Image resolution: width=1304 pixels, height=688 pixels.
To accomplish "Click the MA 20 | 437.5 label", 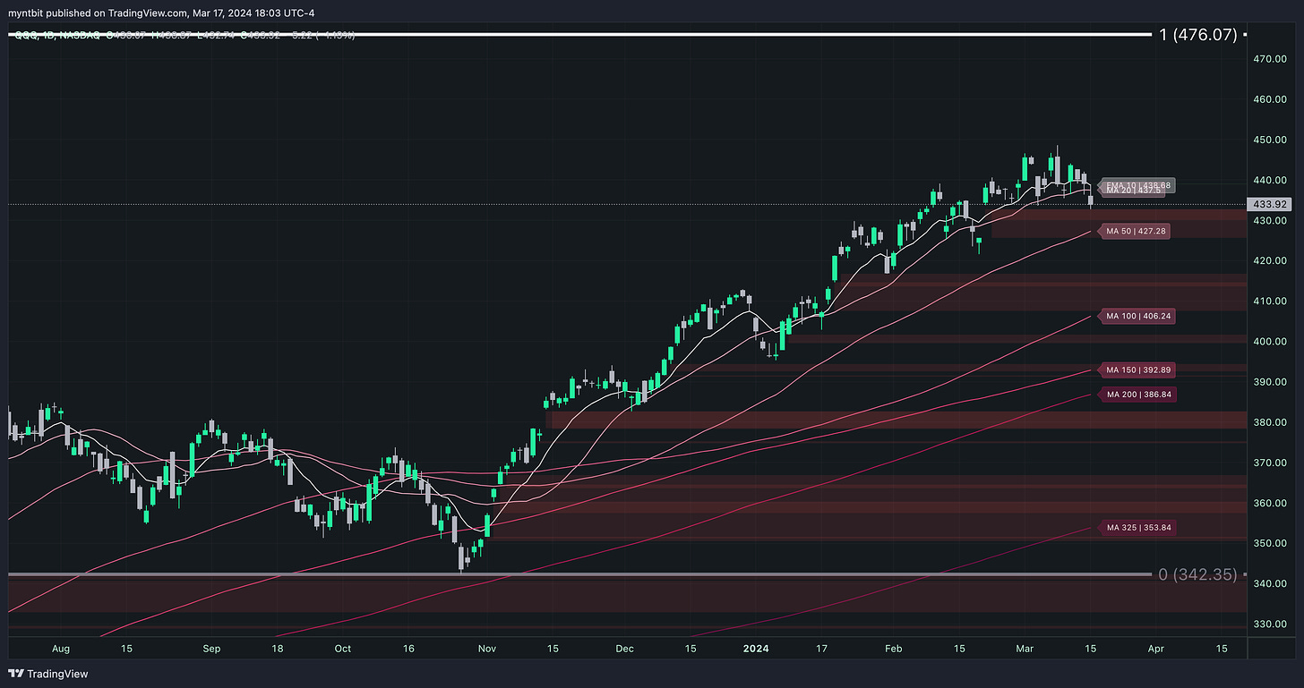I will tap(1134, 190).
